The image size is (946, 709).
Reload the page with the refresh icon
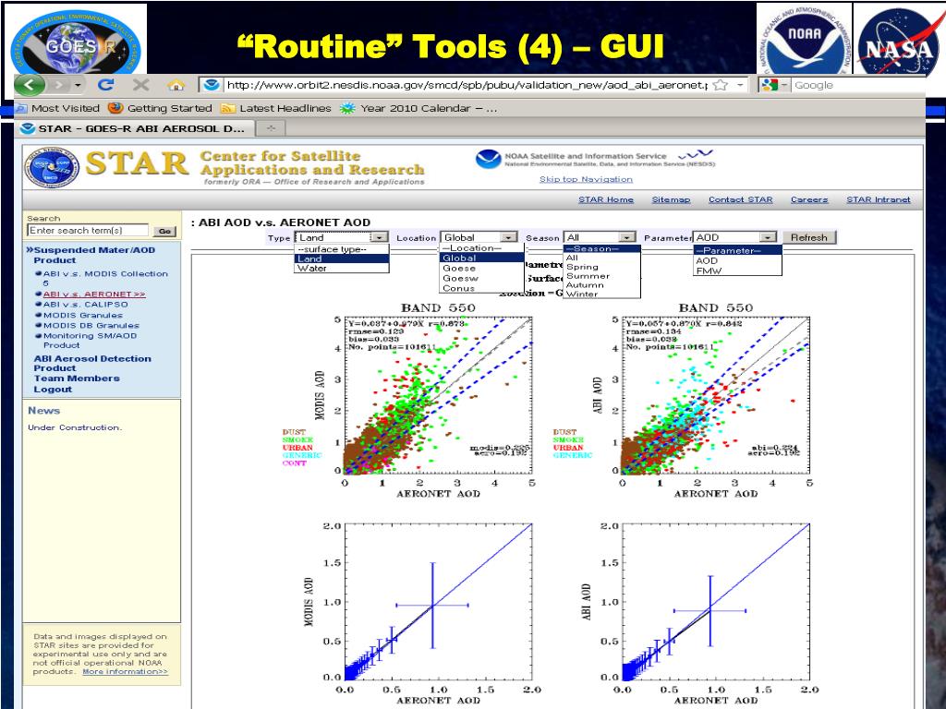tap(106, 85)
